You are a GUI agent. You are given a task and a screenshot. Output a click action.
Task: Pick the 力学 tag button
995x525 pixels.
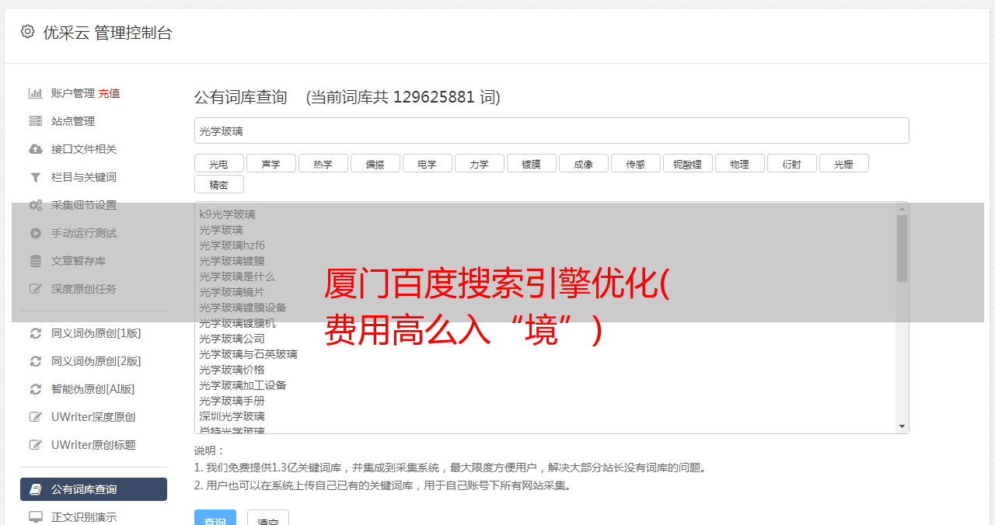pos(479,163)
